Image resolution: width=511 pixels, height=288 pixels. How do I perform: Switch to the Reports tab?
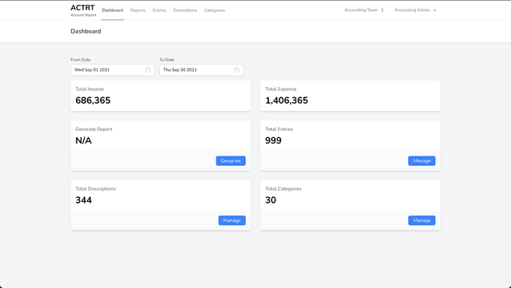138,10
